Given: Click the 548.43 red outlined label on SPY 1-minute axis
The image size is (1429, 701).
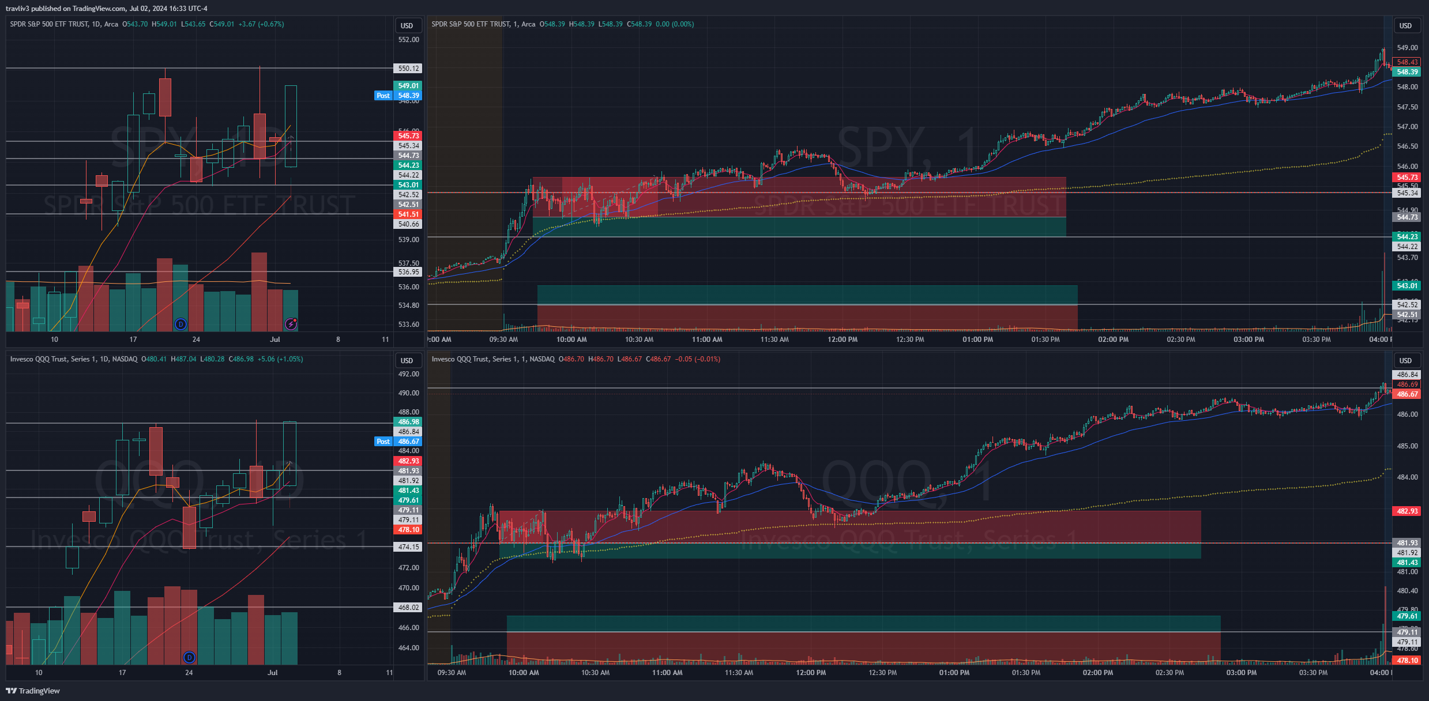Looking at the screenshot, I should coord(1407,62).
